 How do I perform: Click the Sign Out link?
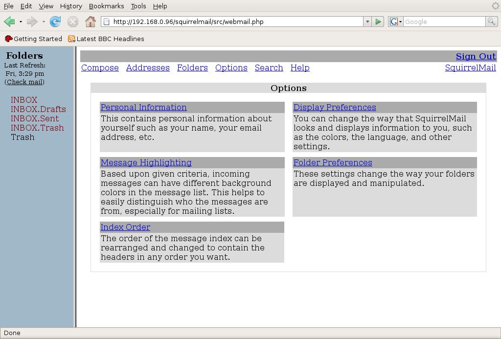point(476,56)
